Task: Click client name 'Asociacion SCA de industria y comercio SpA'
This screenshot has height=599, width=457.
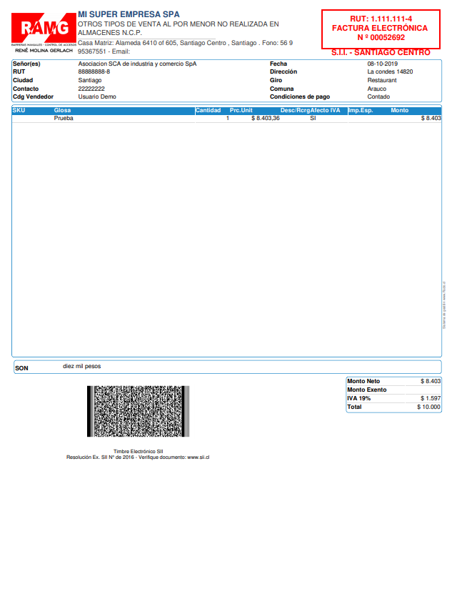Action: tap(137, 64)
